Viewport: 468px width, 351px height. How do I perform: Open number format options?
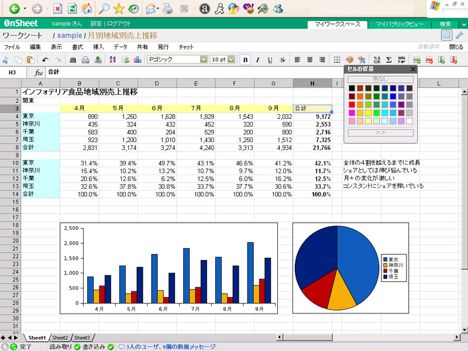[377, 60]
